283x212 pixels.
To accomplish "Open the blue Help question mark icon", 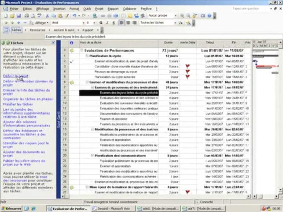I will [x=209, y=16].
